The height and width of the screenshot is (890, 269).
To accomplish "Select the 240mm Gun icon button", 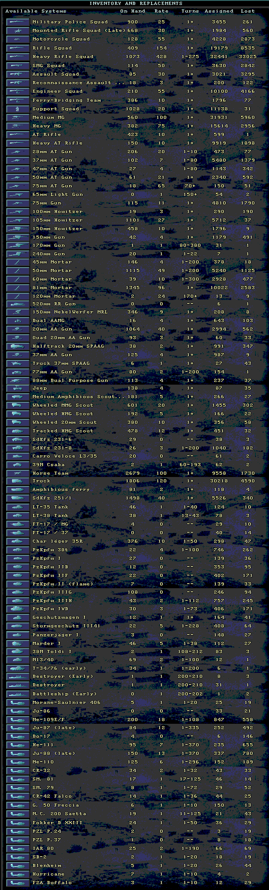I will tap(18, 254).
